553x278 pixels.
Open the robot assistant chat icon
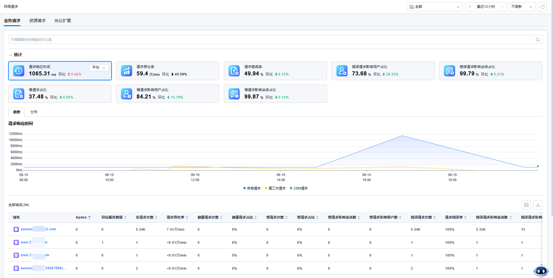541,271
